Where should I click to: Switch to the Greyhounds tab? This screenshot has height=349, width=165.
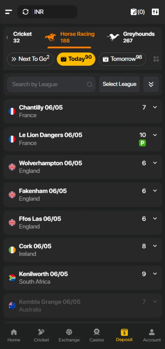pos(131,37)
